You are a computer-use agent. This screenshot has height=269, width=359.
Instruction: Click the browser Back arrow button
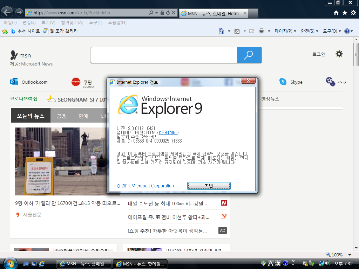click(x=7, y=12)
